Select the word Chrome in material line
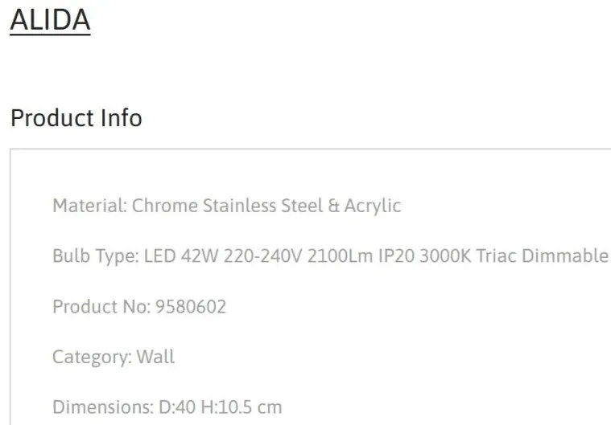The height and width of the screenshot is (425, 611). point(165,206)
